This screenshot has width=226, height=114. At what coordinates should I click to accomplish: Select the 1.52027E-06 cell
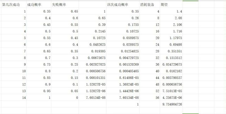point(92,91)
